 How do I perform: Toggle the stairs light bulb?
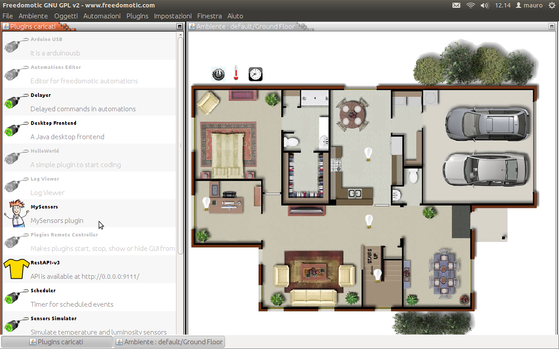[x=377, y=276]
